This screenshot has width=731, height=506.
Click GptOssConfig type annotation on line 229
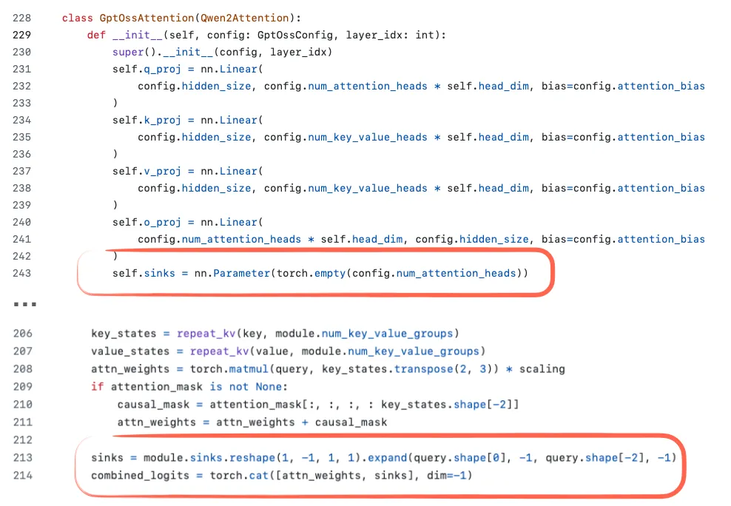click(295, 35)
